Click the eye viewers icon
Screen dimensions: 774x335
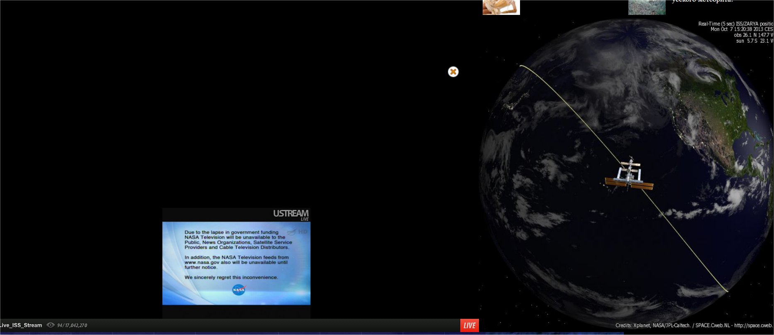point(51,325)
